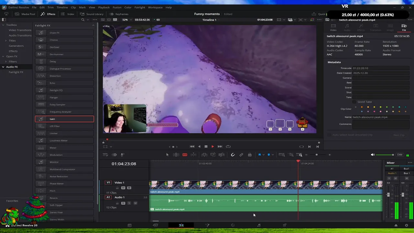
Task: Toggle Loop playback icon
Action: pos(228,146)
